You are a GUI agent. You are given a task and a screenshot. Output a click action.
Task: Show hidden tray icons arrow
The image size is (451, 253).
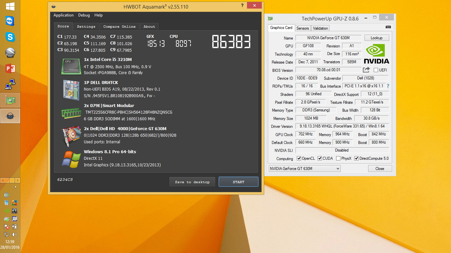[x=16, y=187]
